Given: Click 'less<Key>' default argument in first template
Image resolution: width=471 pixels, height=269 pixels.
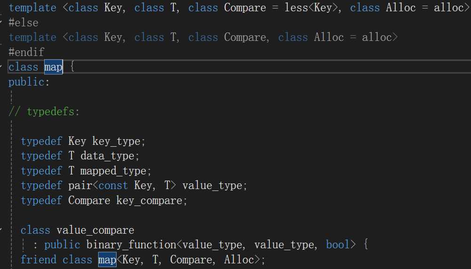Looking at the screenshot, I should (312, 8).
